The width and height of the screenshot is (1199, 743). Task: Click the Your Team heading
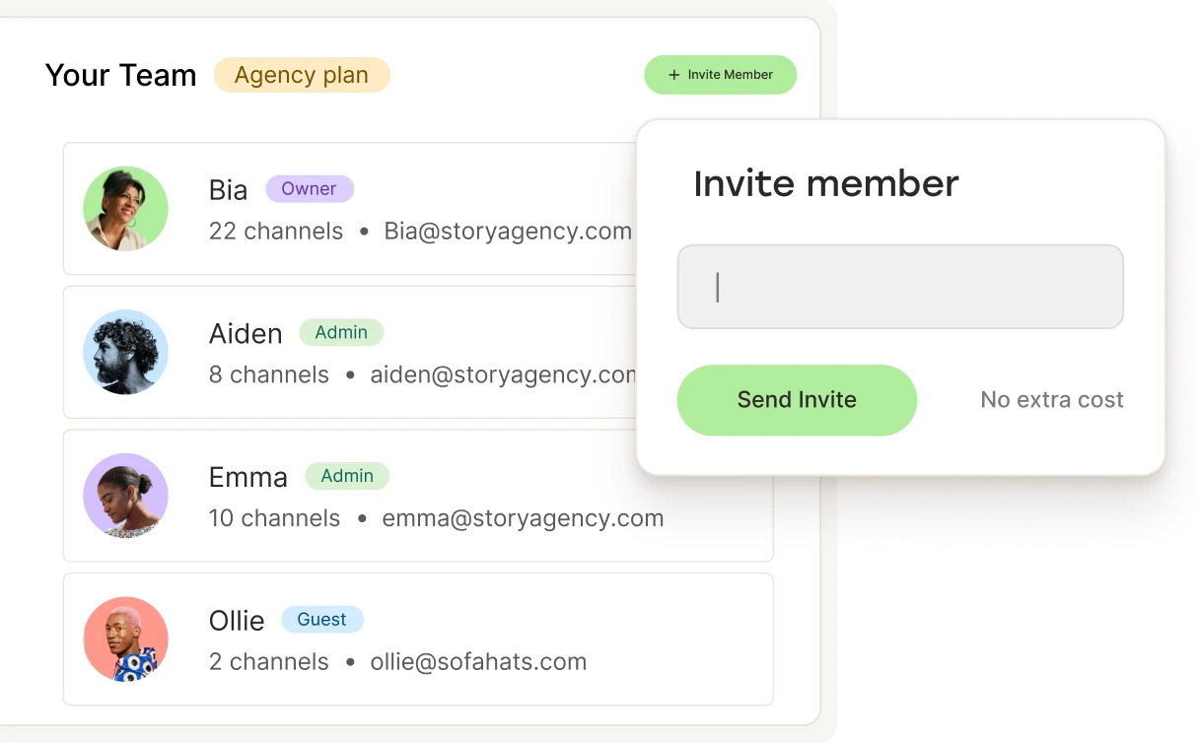point(121,75)
